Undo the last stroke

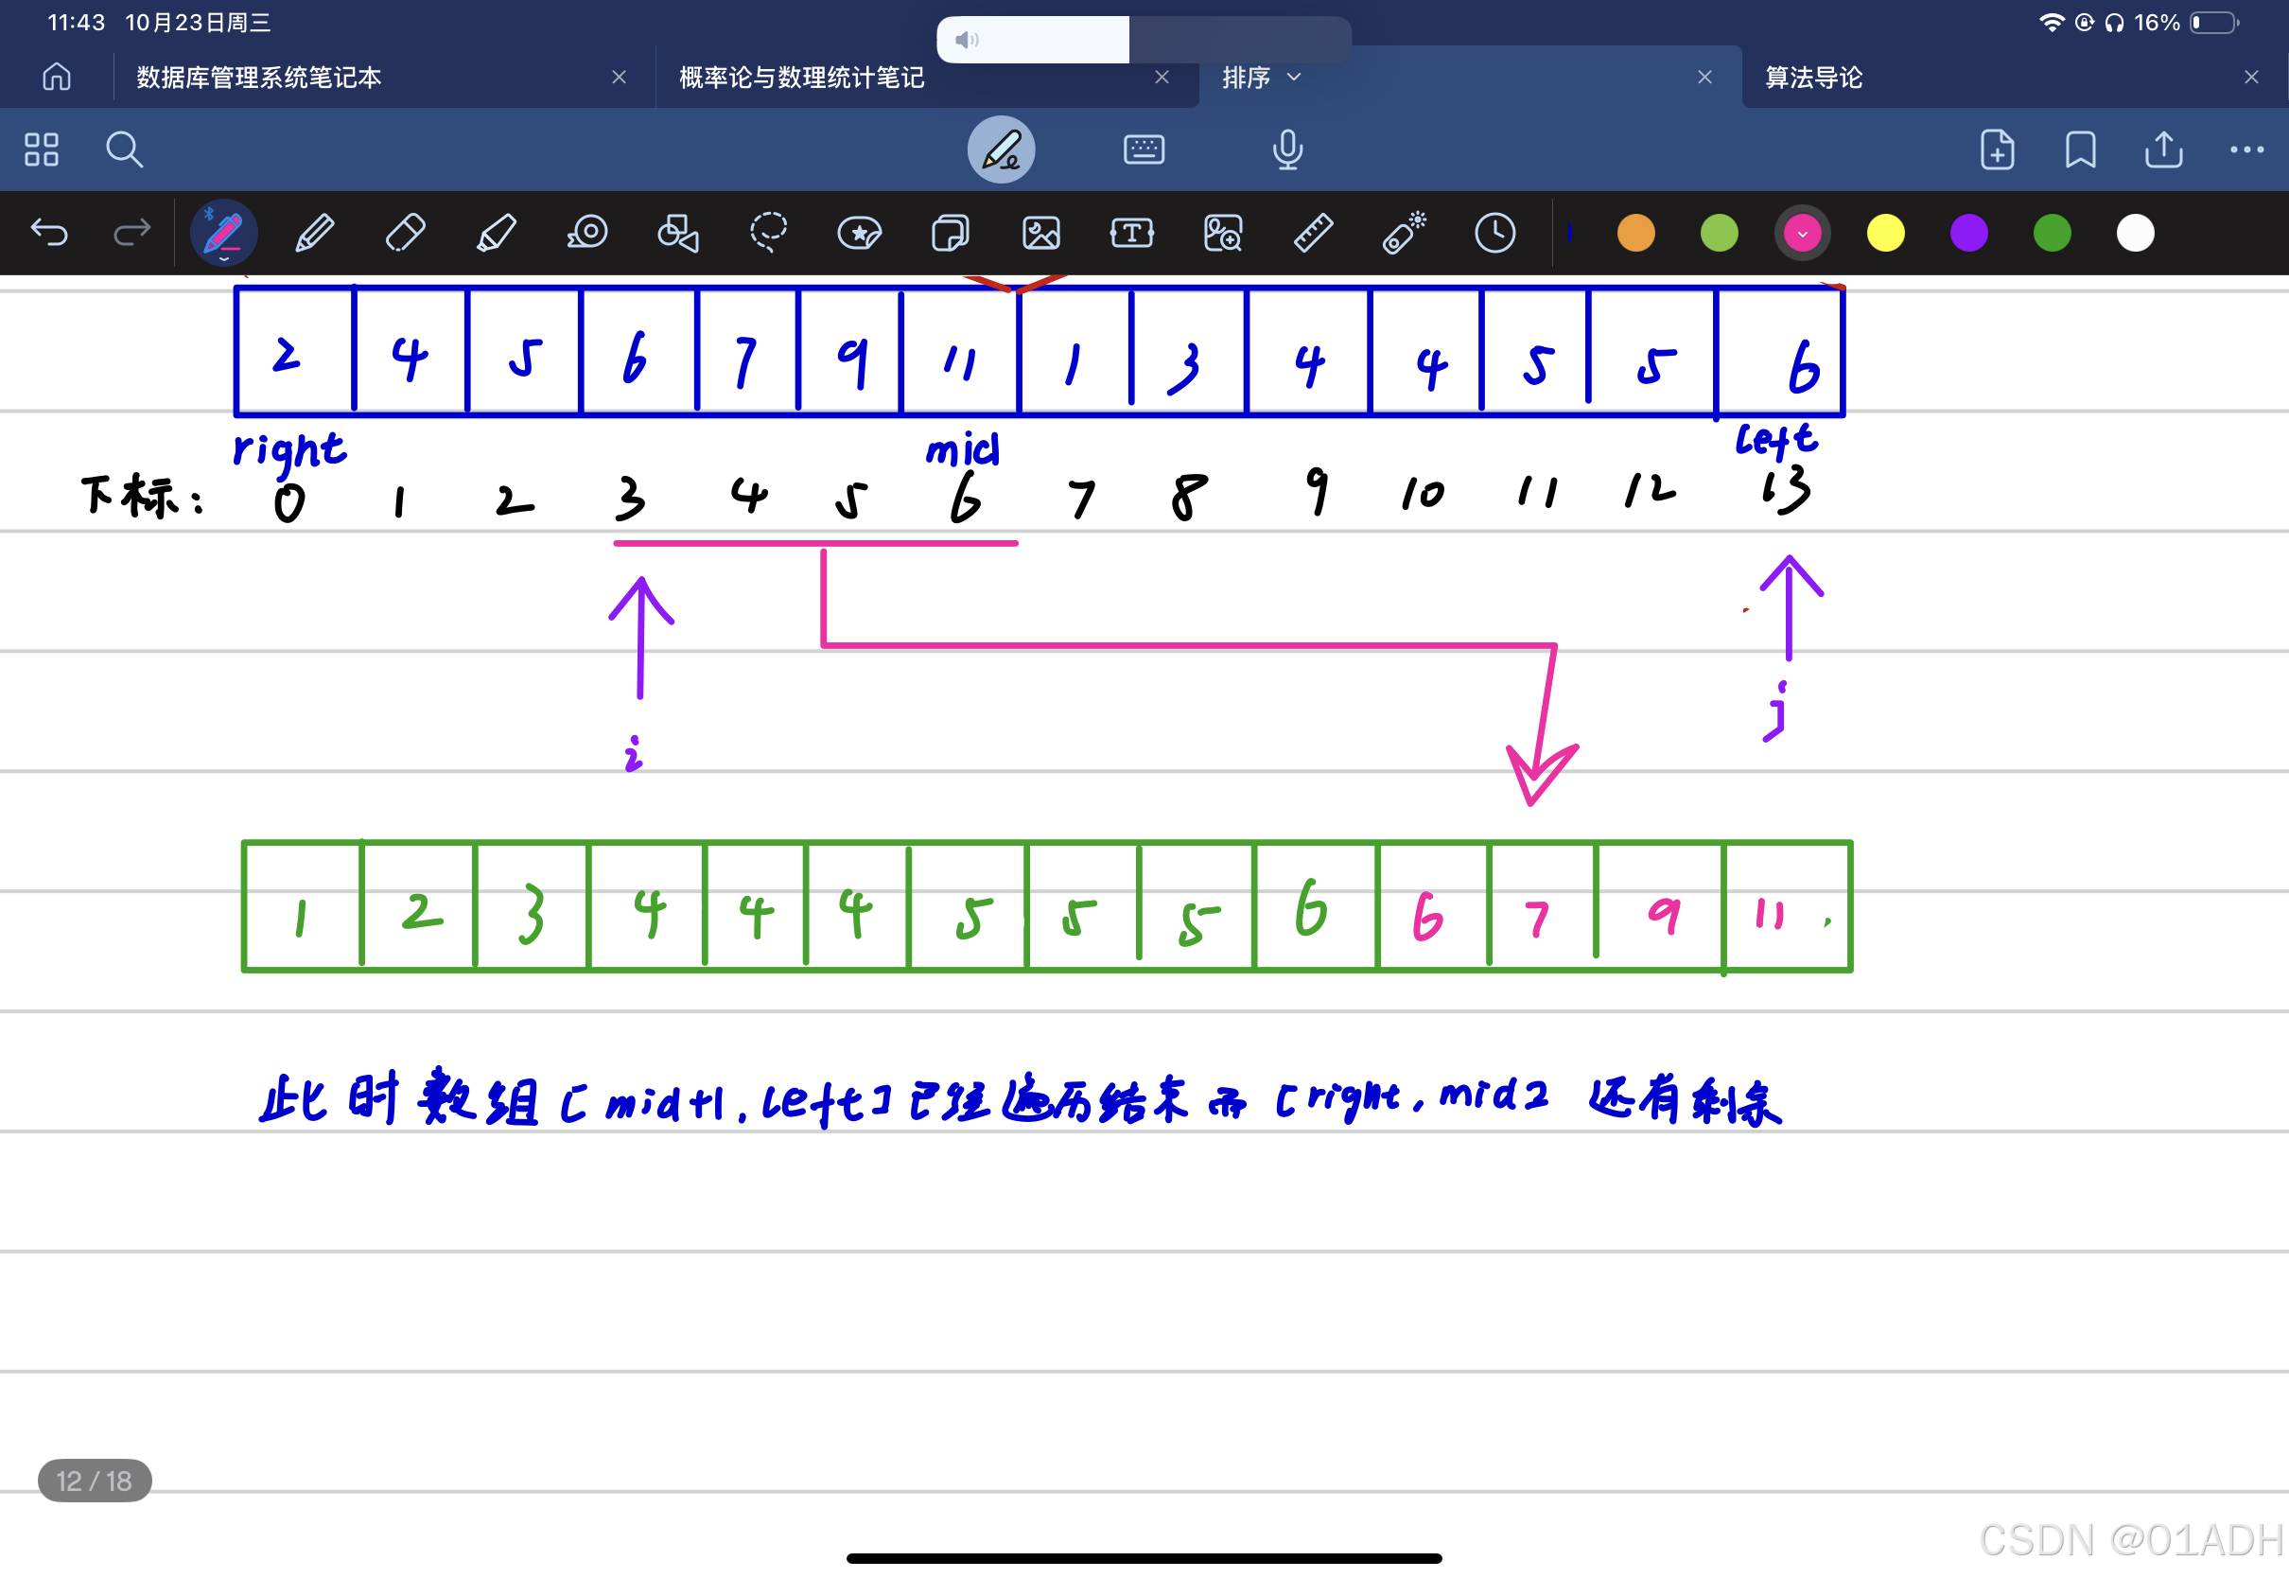[x=49, y=234]
